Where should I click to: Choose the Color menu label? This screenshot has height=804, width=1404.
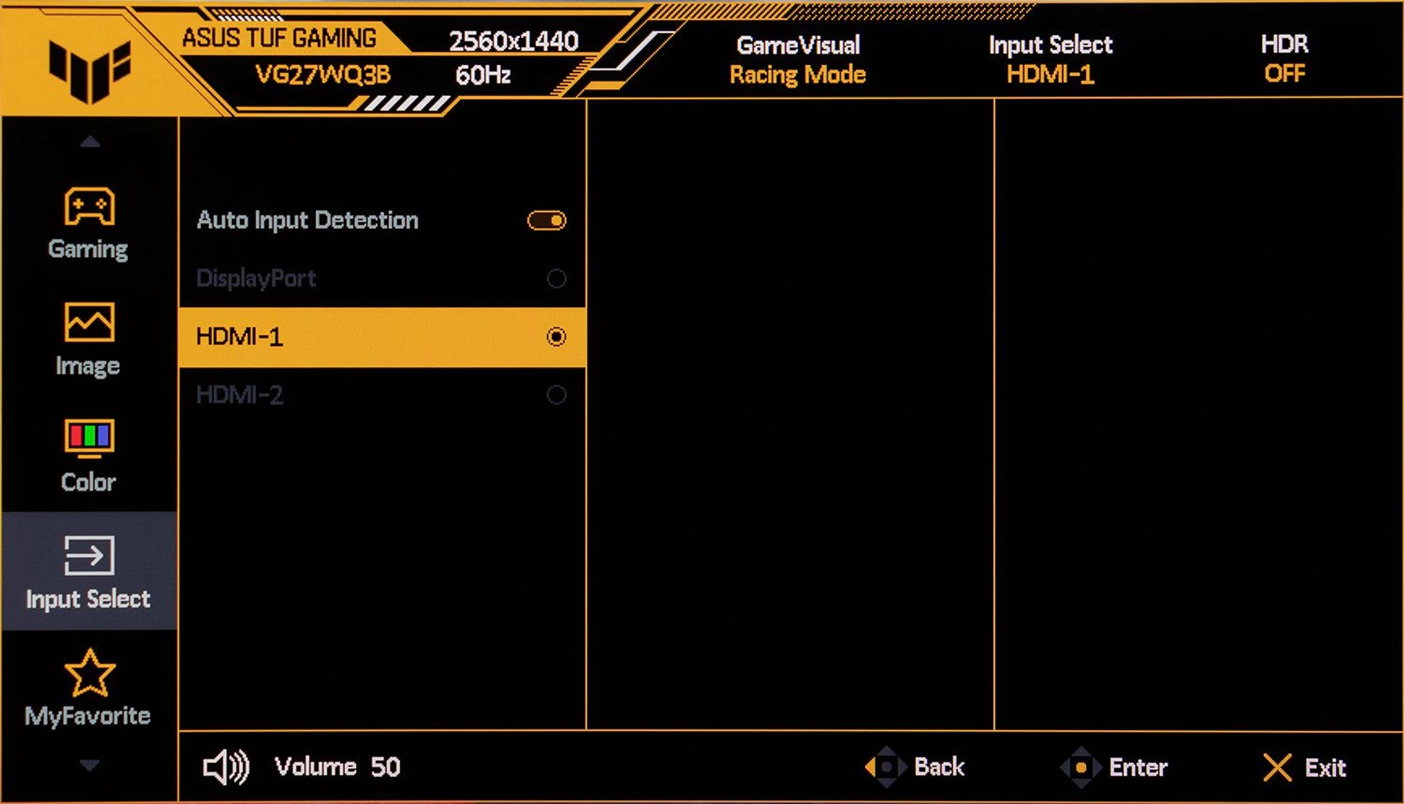pos(88,482)
